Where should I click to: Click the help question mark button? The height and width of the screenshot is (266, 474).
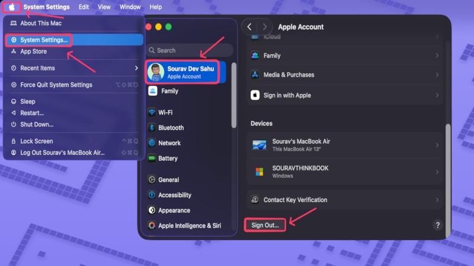click(x=437, y=225)
